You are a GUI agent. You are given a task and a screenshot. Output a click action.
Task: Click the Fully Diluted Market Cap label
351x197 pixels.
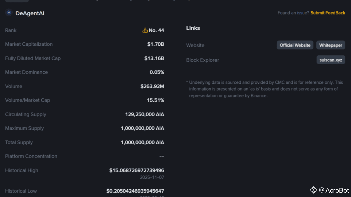pyautogui.click(x=33, y=58)
